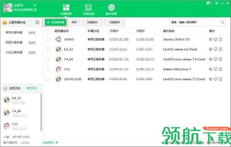Switch to the 基本设置 tab
The width and height of the screenshot is (231, 147).
(x=111, y=10)
